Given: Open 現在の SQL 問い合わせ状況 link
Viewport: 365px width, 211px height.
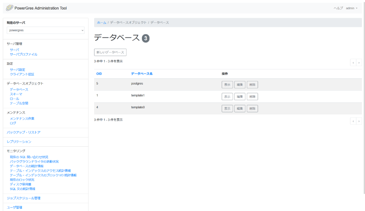Looking at the screenshot, I should coord(29,157).
